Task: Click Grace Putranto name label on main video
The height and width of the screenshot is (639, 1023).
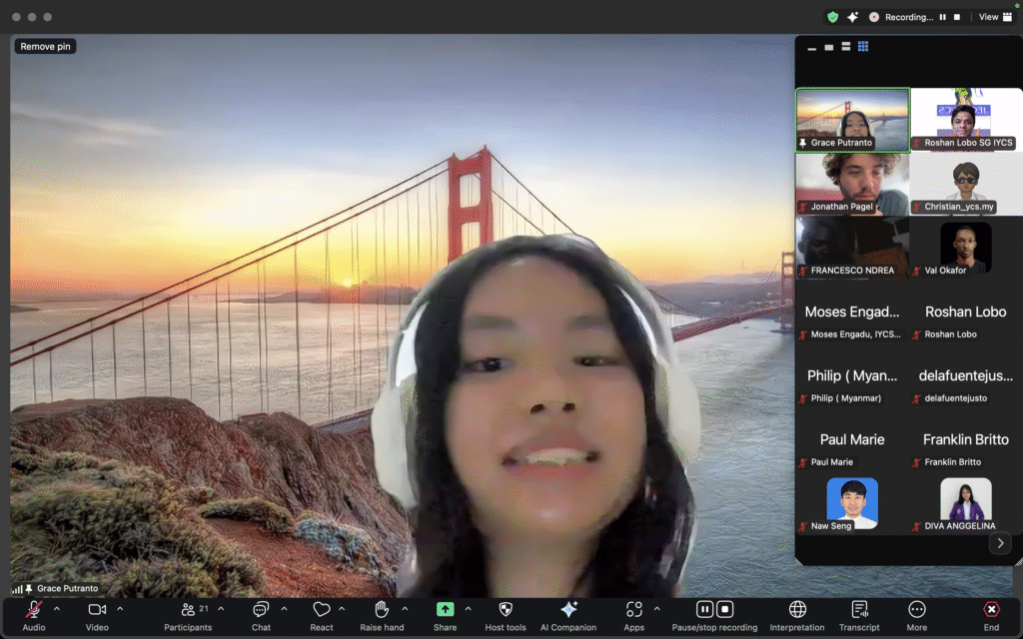Action: point(67,588)
